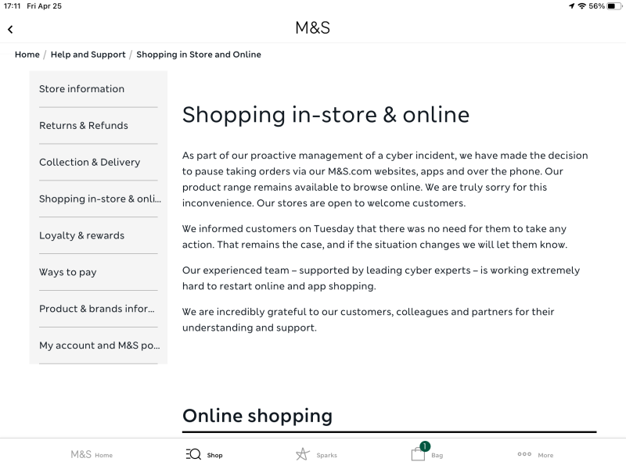Tap the 56% battery percentage
This screenshot has height=469, width=626.
pos(596,6)
